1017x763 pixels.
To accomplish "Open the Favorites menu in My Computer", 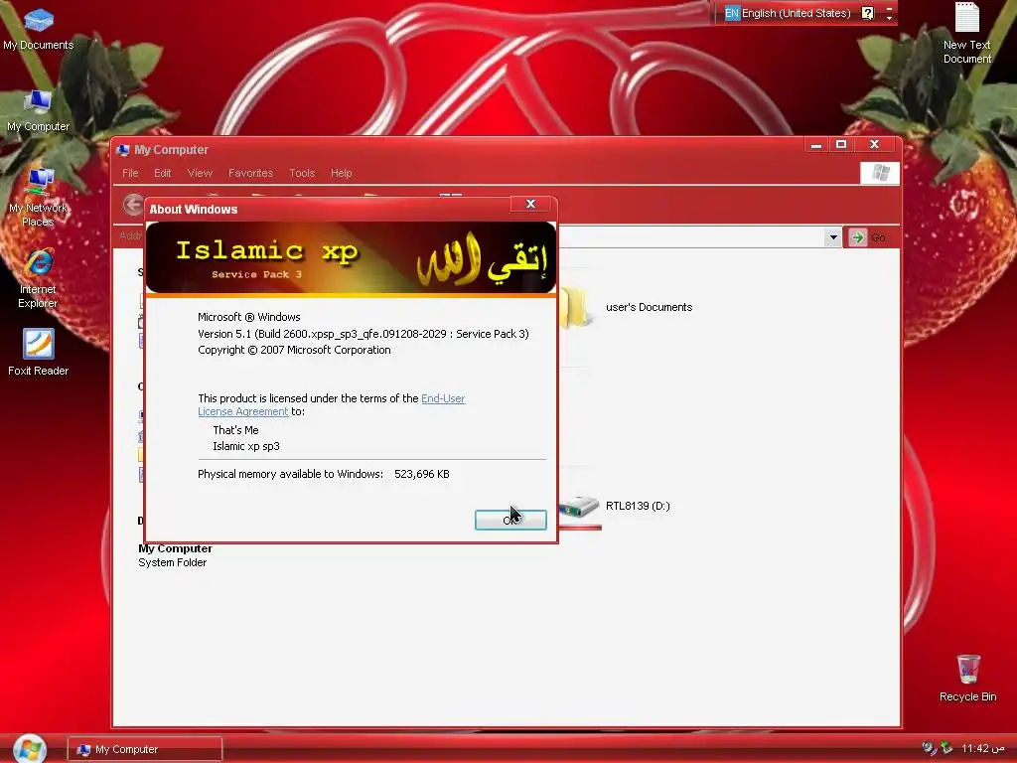I will tap(250, 173).
